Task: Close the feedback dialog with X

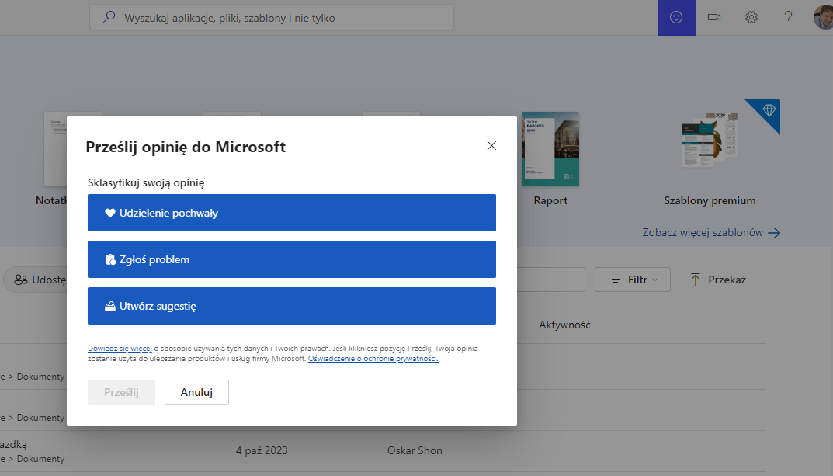Action: click(x=491, y=145)
